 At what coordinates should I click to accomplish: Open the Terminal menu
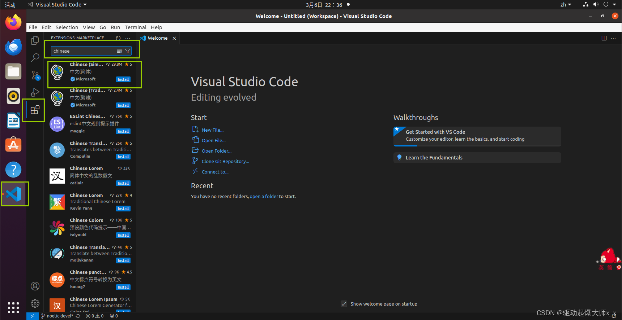click(x=136, y=27)
